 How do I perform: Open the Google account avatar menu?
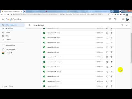pos(127,19)
